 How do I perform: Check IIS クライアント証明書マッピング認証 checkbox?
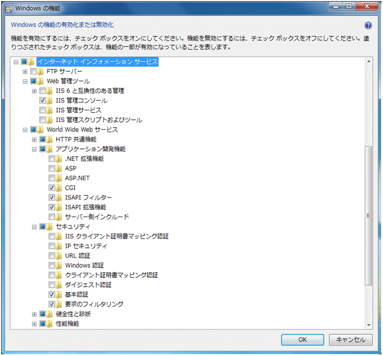(51, 236)
